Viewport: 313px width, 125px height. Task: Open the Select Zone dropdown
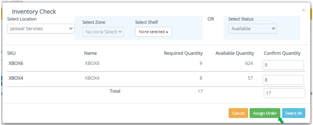(103, 32)
